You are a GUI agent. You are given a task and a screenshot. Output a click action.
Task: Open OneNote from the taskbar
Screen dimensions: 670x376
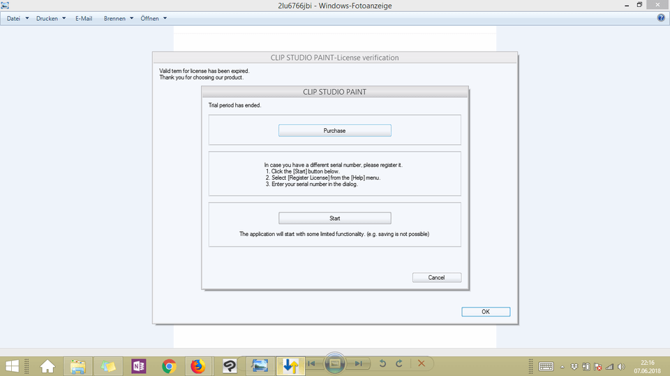click(x=137, y=366)
